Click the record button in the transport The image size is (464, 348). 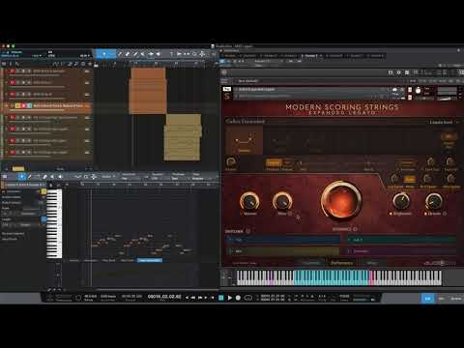coord(238,298)
